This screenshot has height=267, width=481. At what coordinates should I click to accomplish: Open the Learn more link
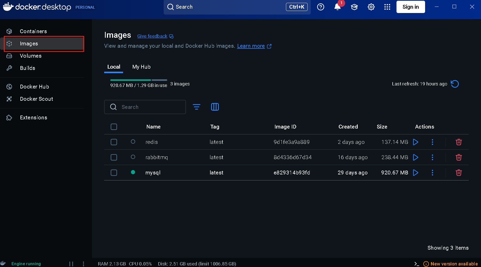pyautogui.click(x=254, y=46)
